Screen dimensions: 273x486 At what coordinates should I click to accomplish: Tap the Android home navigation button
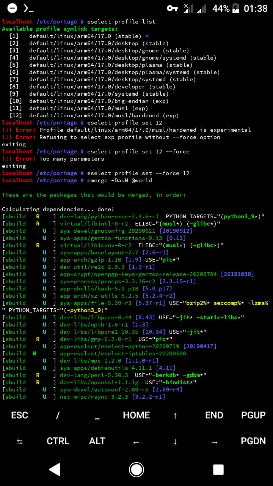click(136, 470)
